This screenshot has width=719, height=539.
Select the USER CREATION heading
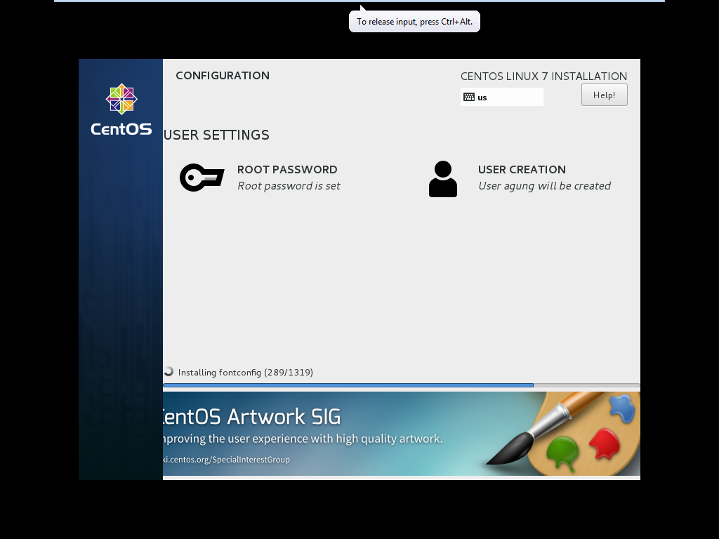pos(522,170)
